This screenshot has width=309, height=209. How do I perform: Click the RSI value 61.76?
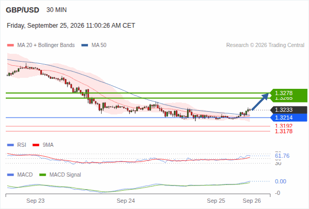tap(282, 156)
